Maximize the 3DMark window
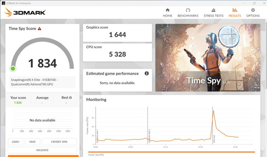The width and height of the screenshot is (267, 157). 254,3
